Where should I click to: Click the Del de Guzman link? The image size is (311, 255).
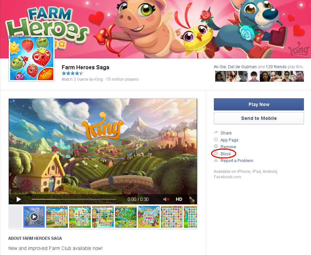(242, 67)
